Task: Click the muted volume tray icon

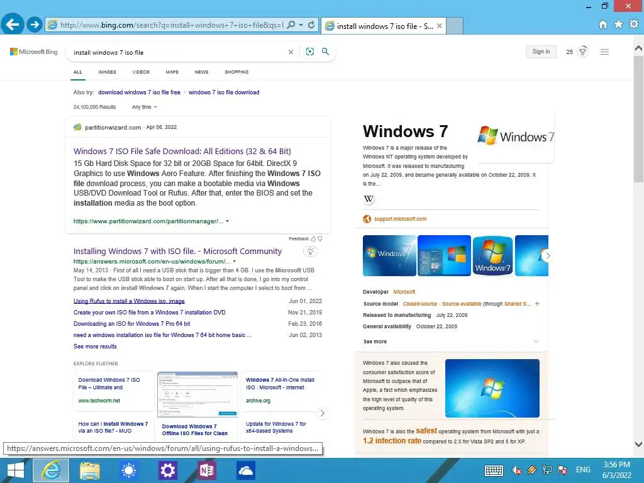Action: tap(517, 470)
